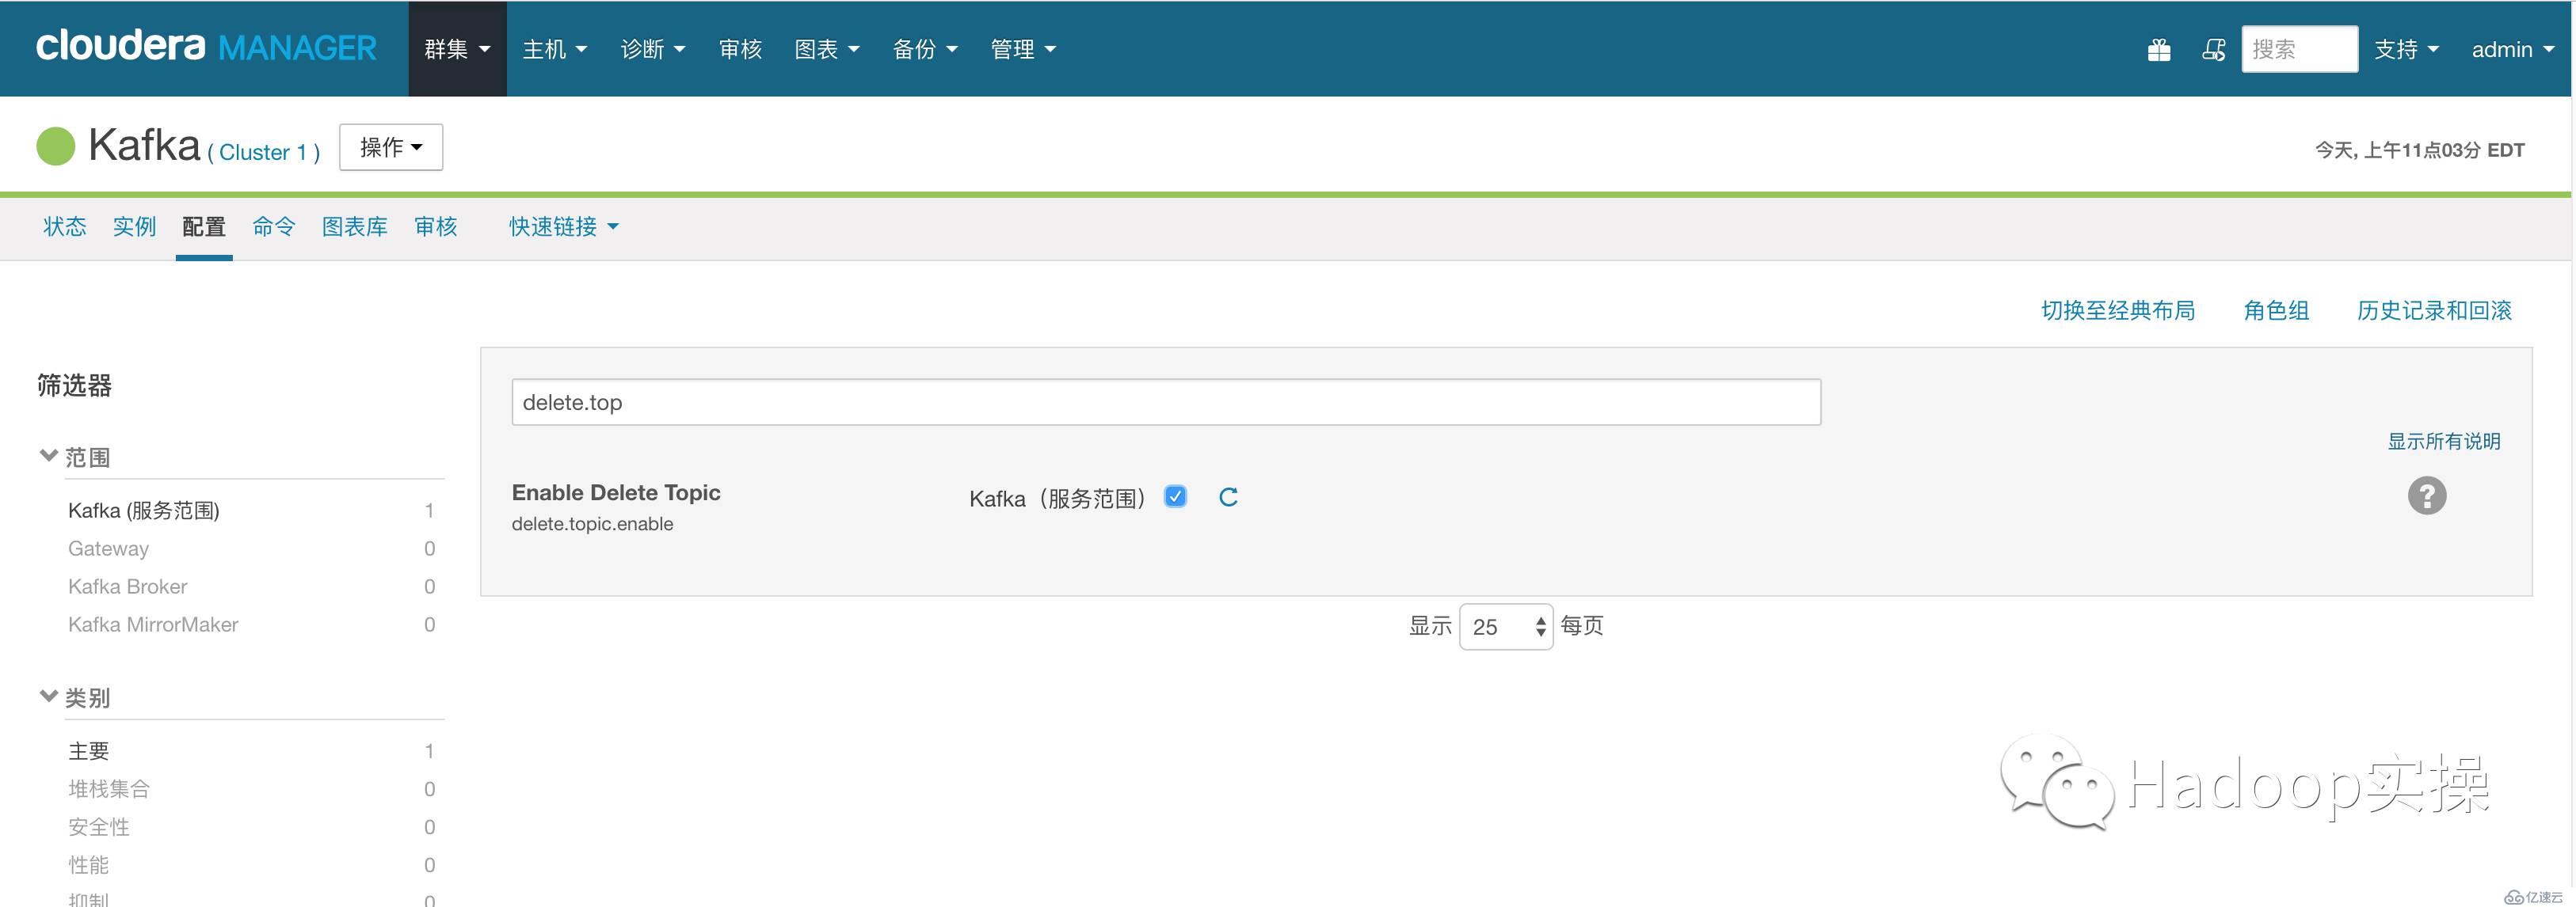Image resolution: width=2576 pixels, height=907 pixels.
Task: Click 显示所有说明 link
Action: (x=2444, y=441)
